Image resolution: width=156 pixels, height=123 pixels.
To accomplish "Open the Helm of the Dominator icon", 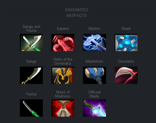I will tap(63, 75).
